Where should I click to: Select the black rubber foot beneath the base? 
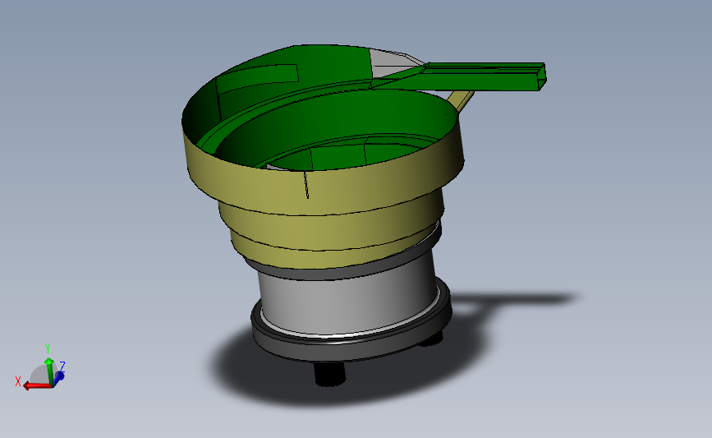(329, 373)
